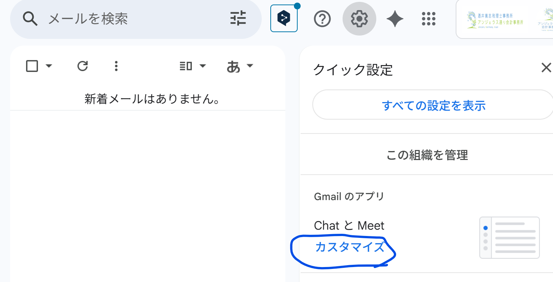The height and width of the screenshot is (282, 553).
Task: Close the クイック設定 panel
Action: click(x=546, y=68)
